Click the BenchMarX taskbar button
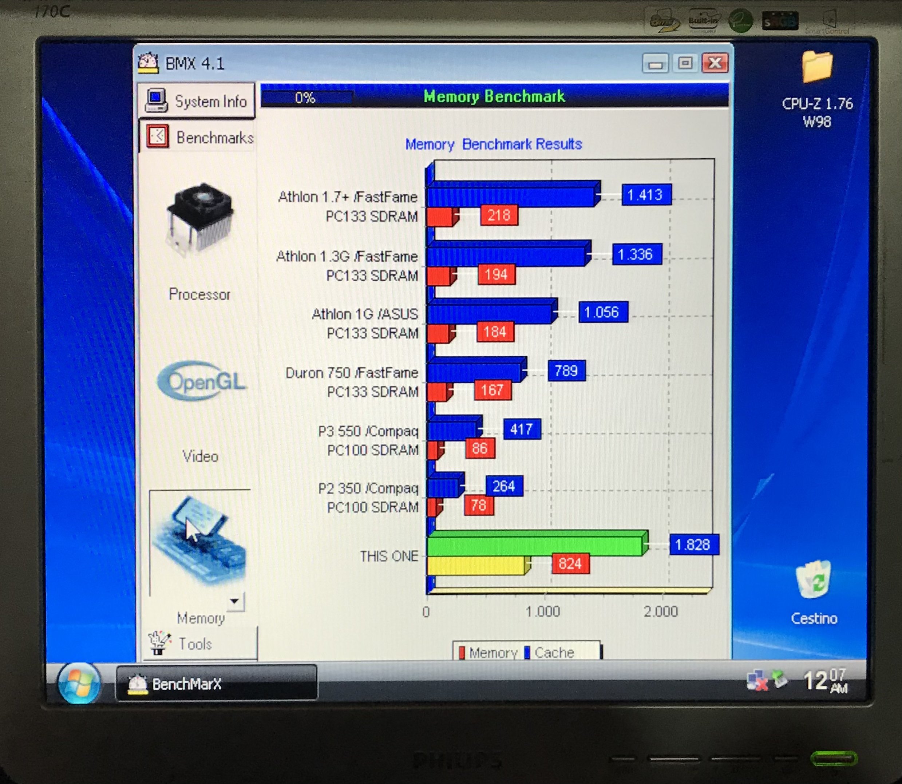The width and height of the screenshot is (902, 784). (x=216, y=683)
